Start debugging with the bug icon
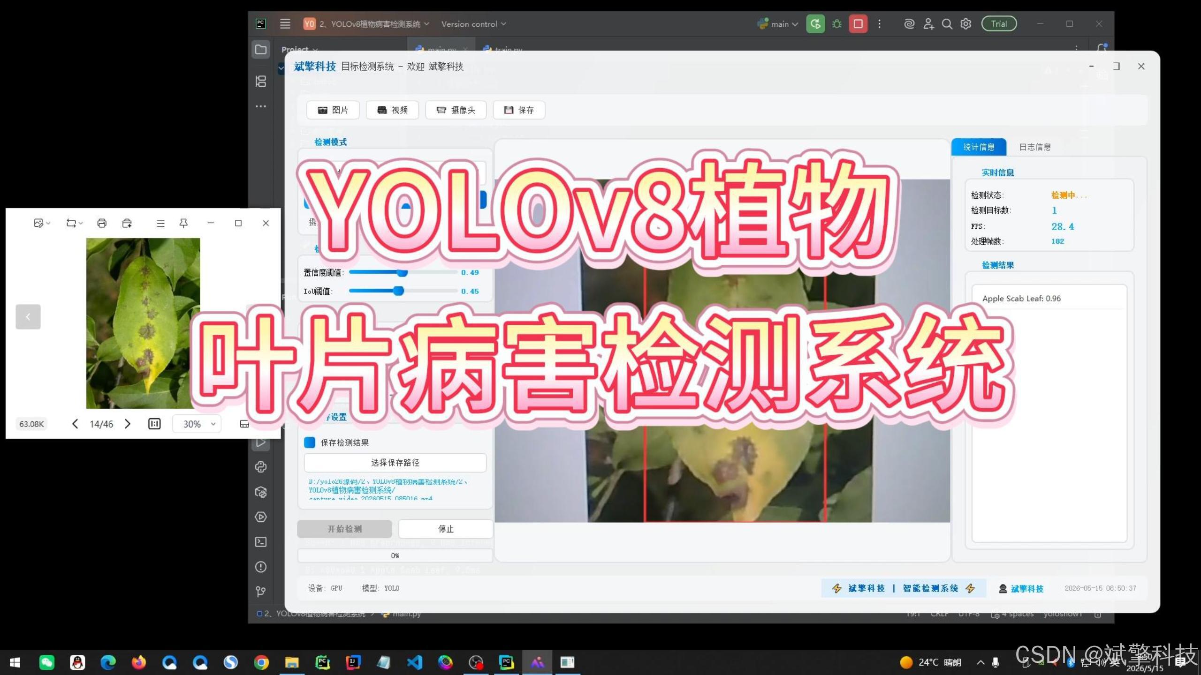This screenshot has height=675, width=1201. coord(836,24)
